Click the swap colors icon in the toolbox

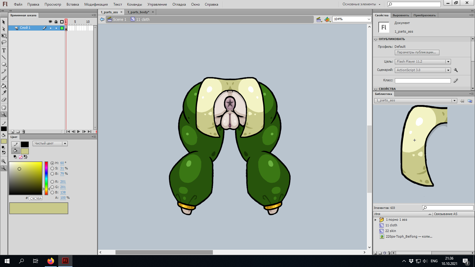[x=4, y=152]
